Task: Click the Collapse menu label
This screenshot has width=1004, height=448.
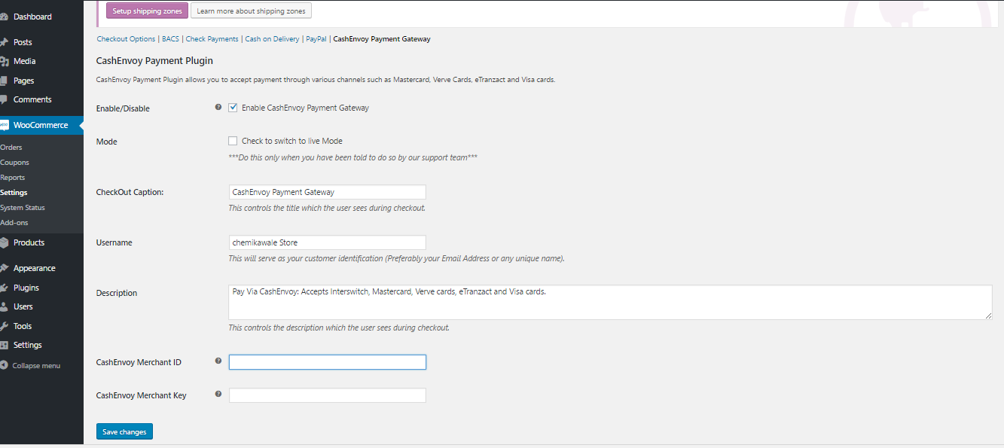Action: click(x=36, y=366)
